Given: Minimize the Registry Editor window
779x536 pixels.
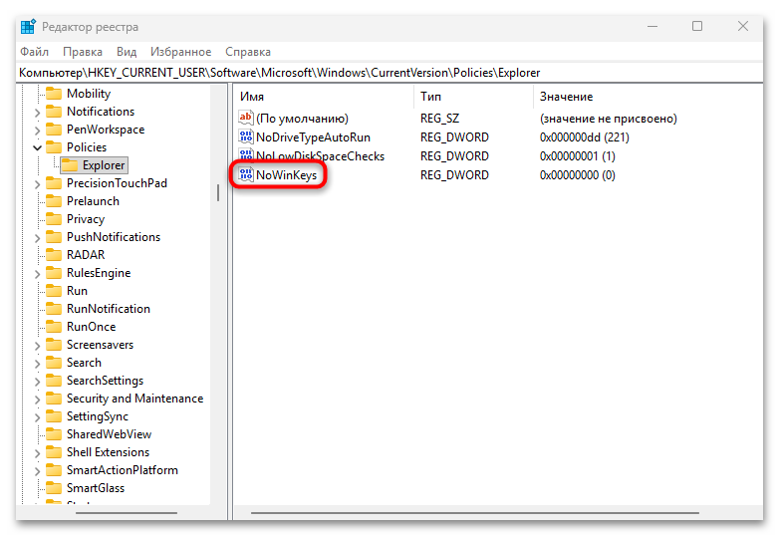Looking at the screenshot, I should coord(652,26).
